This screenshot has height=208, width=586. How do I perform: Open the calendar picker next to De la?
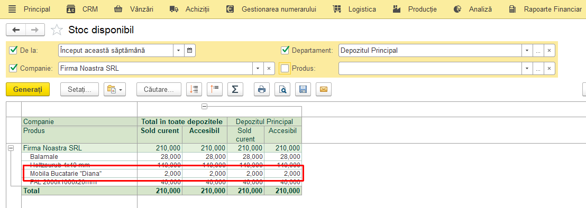pyautogui.click(x=190, y=50)
